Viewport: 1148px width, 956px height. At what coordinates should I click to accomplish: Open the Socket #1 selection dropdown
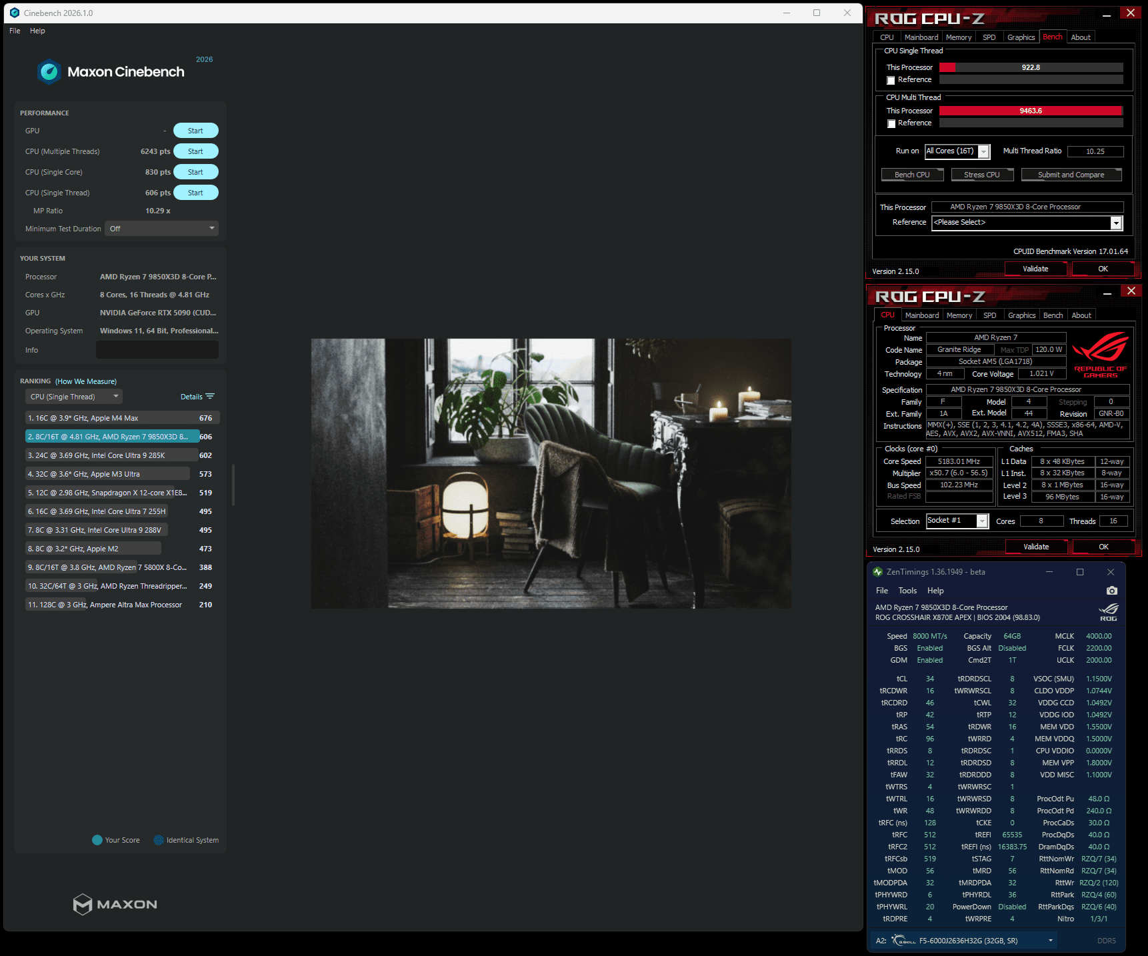click(957, 521)
